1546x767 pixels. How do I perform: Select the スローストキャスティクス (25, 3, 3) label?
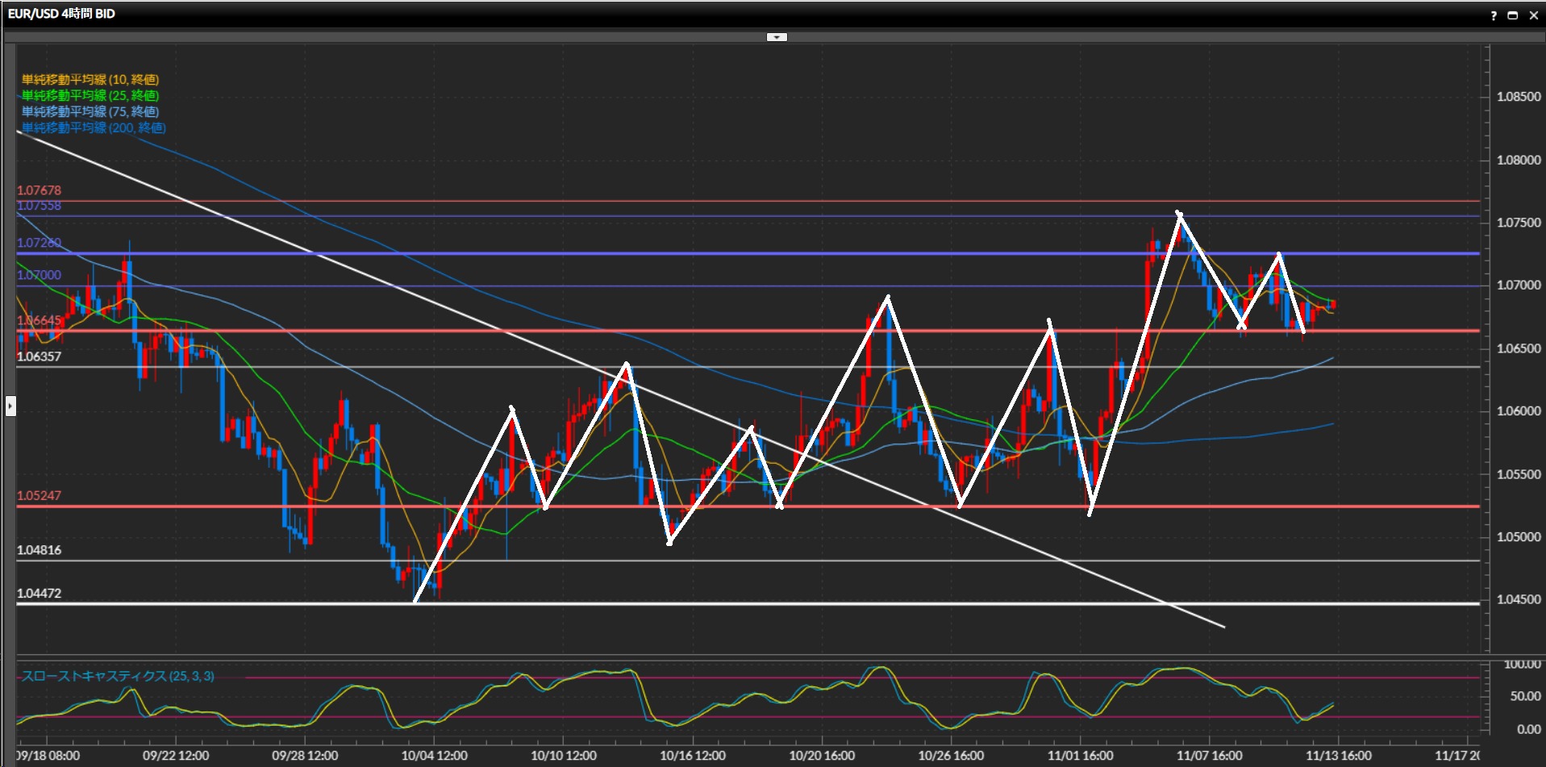click(118, 676)
